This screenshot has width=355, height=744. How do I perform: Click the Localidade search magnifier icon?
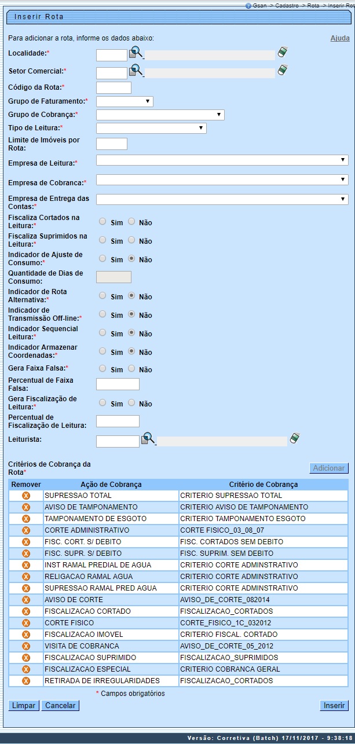tap(136, 53)
